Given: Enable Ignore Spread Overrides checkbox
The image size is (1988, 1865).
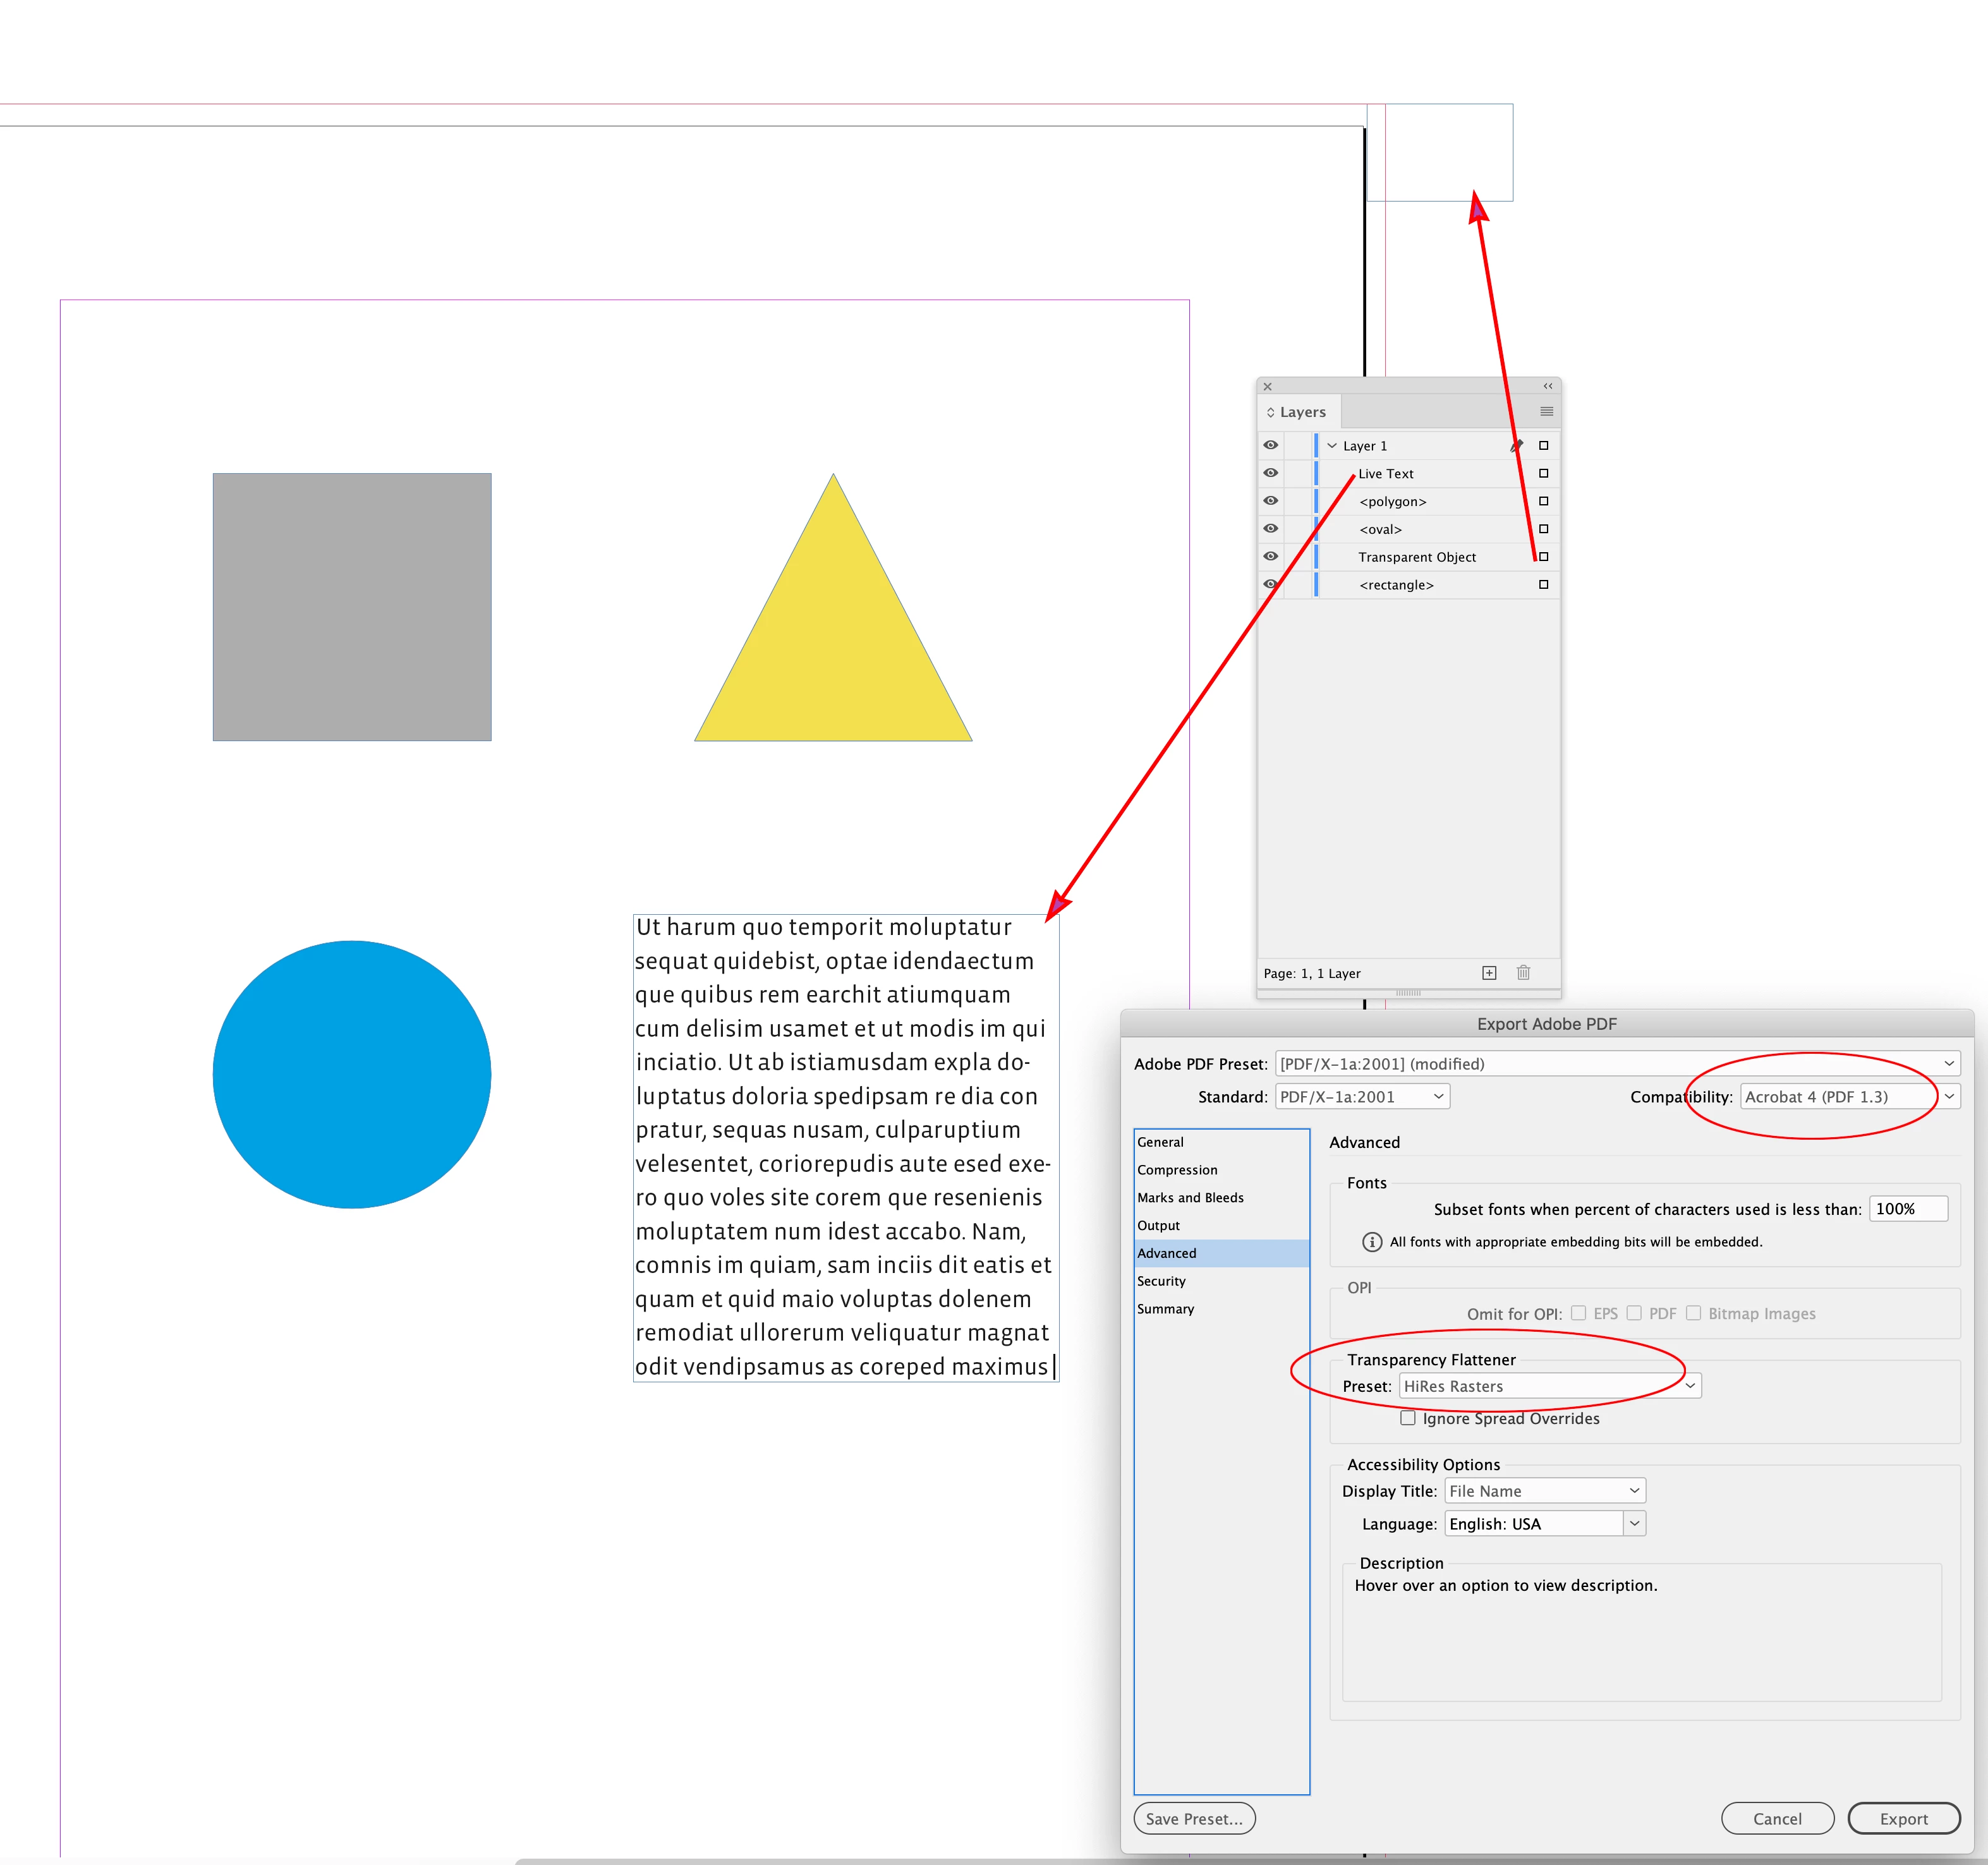Looking at the screenshot, I should click(1408, 1418).
